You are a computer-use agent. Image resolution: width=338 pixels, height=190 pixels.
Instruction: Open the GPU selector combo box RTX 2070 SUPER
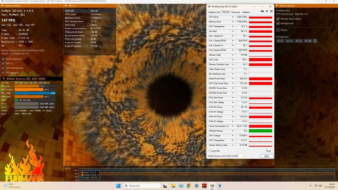(226, 156)
